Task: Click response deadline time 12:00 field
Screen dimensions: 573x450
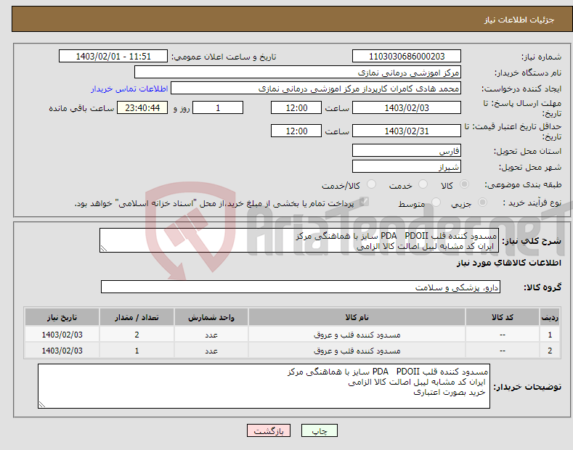Action: pos(296,107)
